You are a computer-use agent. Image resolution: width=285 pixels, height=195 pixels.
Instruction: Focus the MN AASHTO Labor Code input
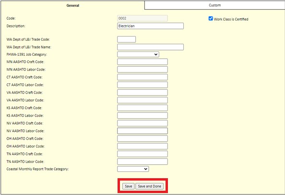tap(142, 70)
